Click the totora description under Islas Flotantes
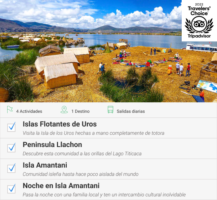 (x=93, y=133)
